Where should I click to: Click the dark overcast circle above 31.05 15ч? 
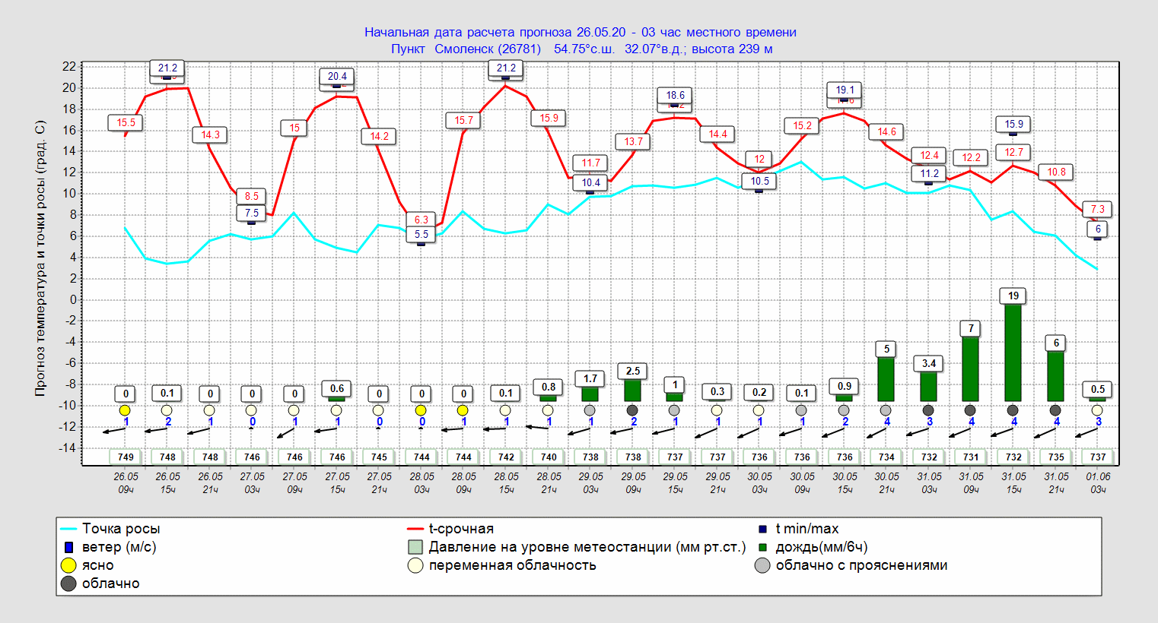coord(1013,410)
